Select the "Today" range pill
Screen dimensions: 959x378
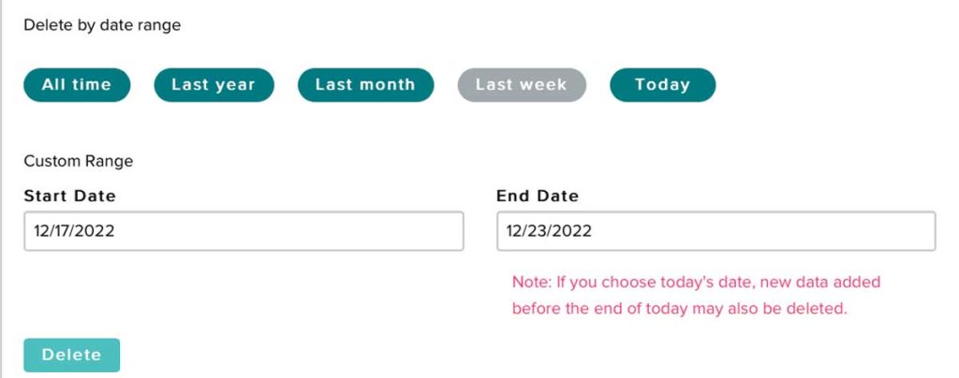[x=662, y=85]
